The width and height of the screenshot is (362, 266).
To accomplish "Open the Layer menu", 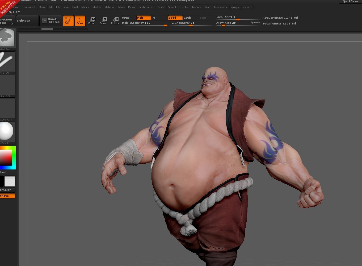I will 66,7.
